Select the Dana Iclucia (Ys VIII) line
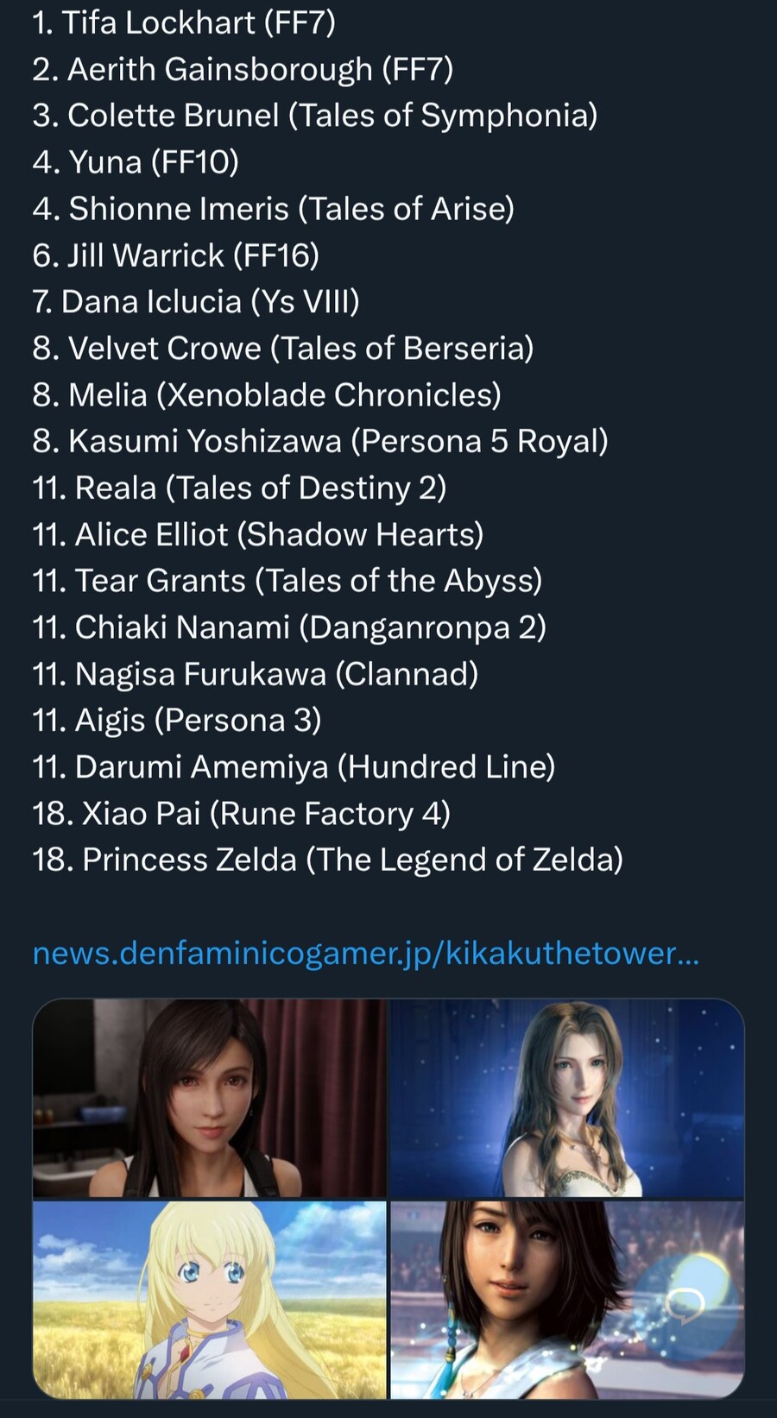Image resolution: width=777 pixels, height=1418 pixels. (196, 302)
